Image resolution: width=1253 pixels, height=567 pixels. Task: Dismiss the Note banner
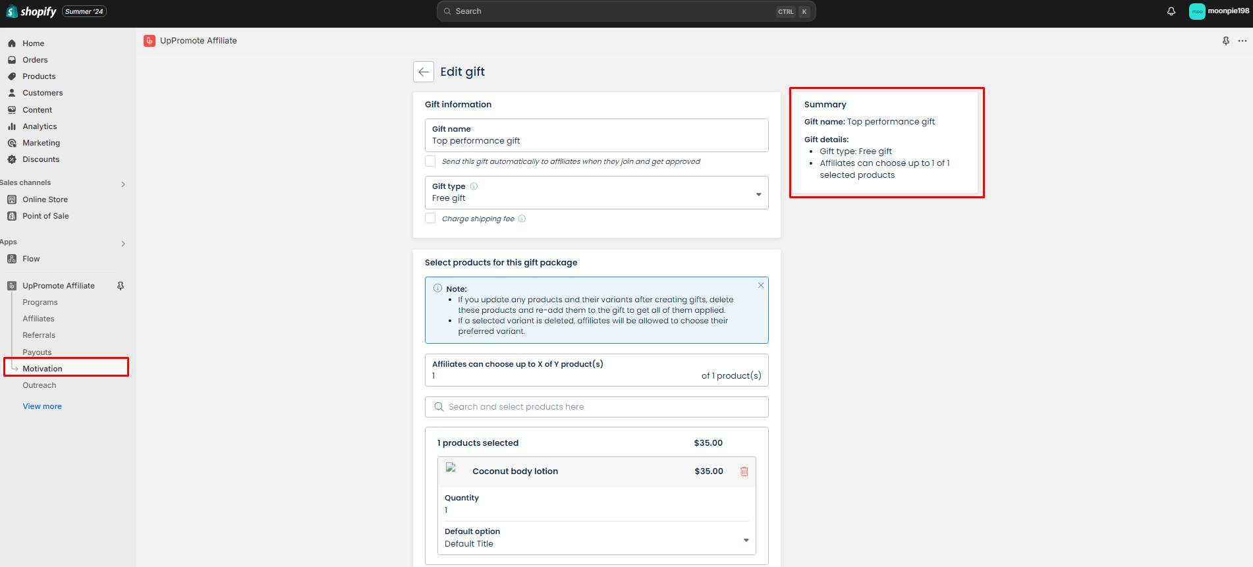(x=761, y=285)
